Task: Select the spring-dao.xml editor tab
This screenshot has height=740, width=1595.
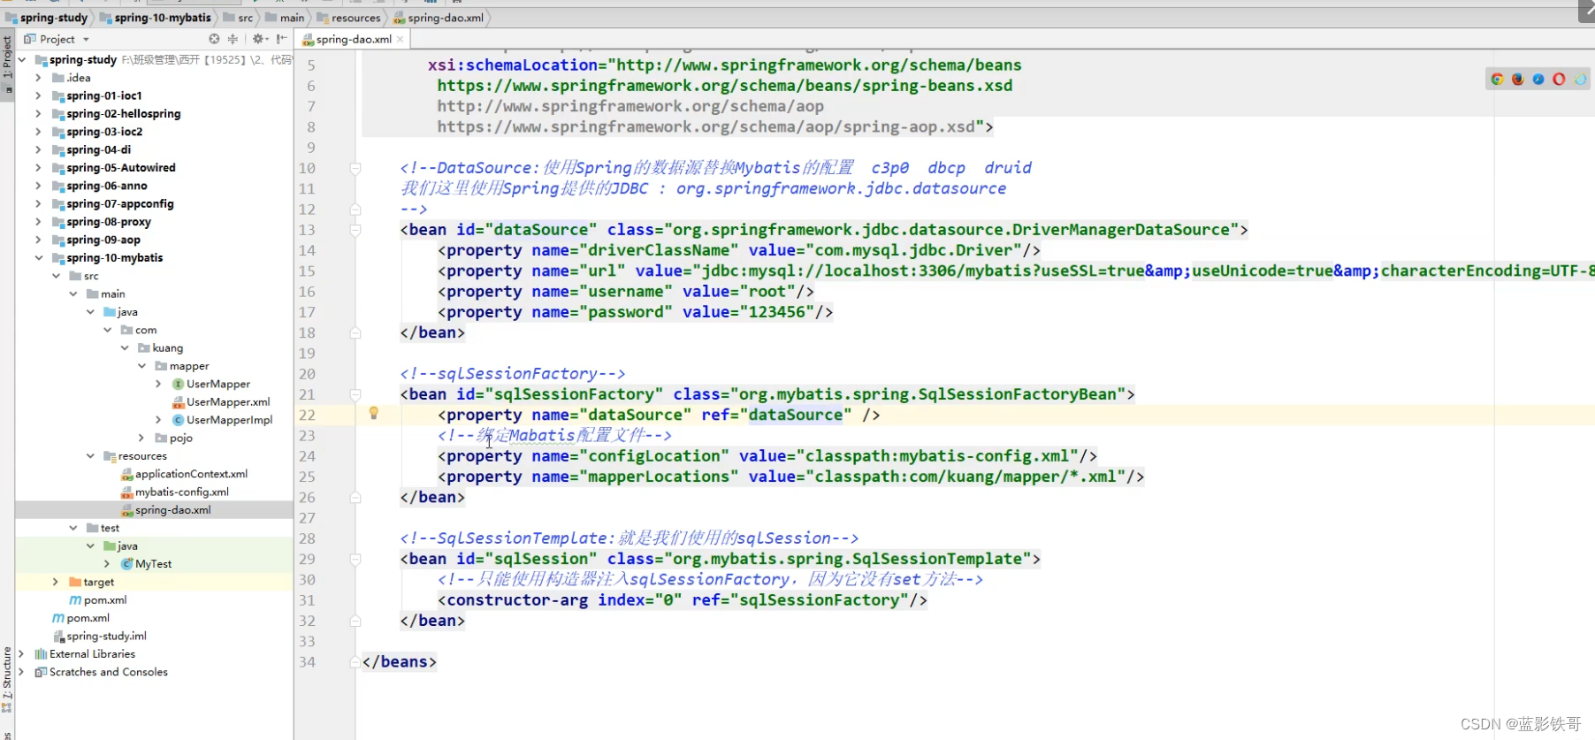Action: pos(353,39)
